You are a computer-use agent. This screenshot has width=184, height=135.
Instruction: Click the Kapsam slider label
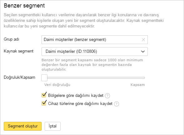138,85
